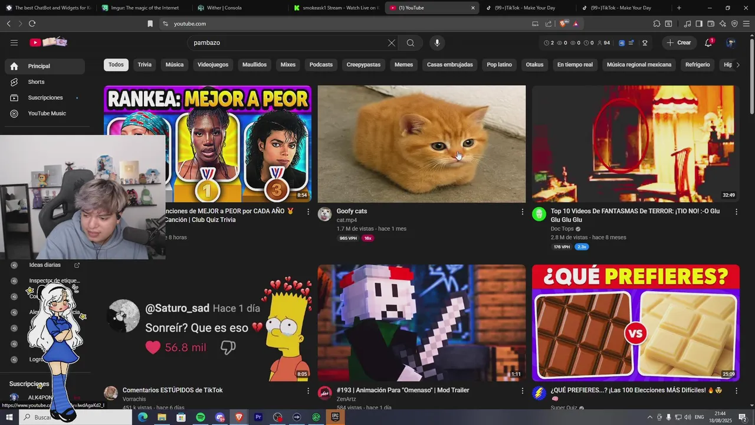Screen dimensions: 755x425
Task: Open the media control music note icon
Action: pyautogui.click(x=687, y=24)
